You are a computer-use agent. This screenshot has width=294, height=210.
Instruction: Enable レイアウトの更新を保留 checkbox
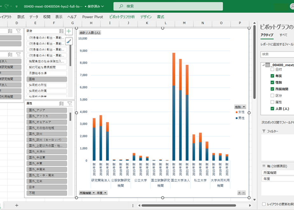(x=264, y=204)
